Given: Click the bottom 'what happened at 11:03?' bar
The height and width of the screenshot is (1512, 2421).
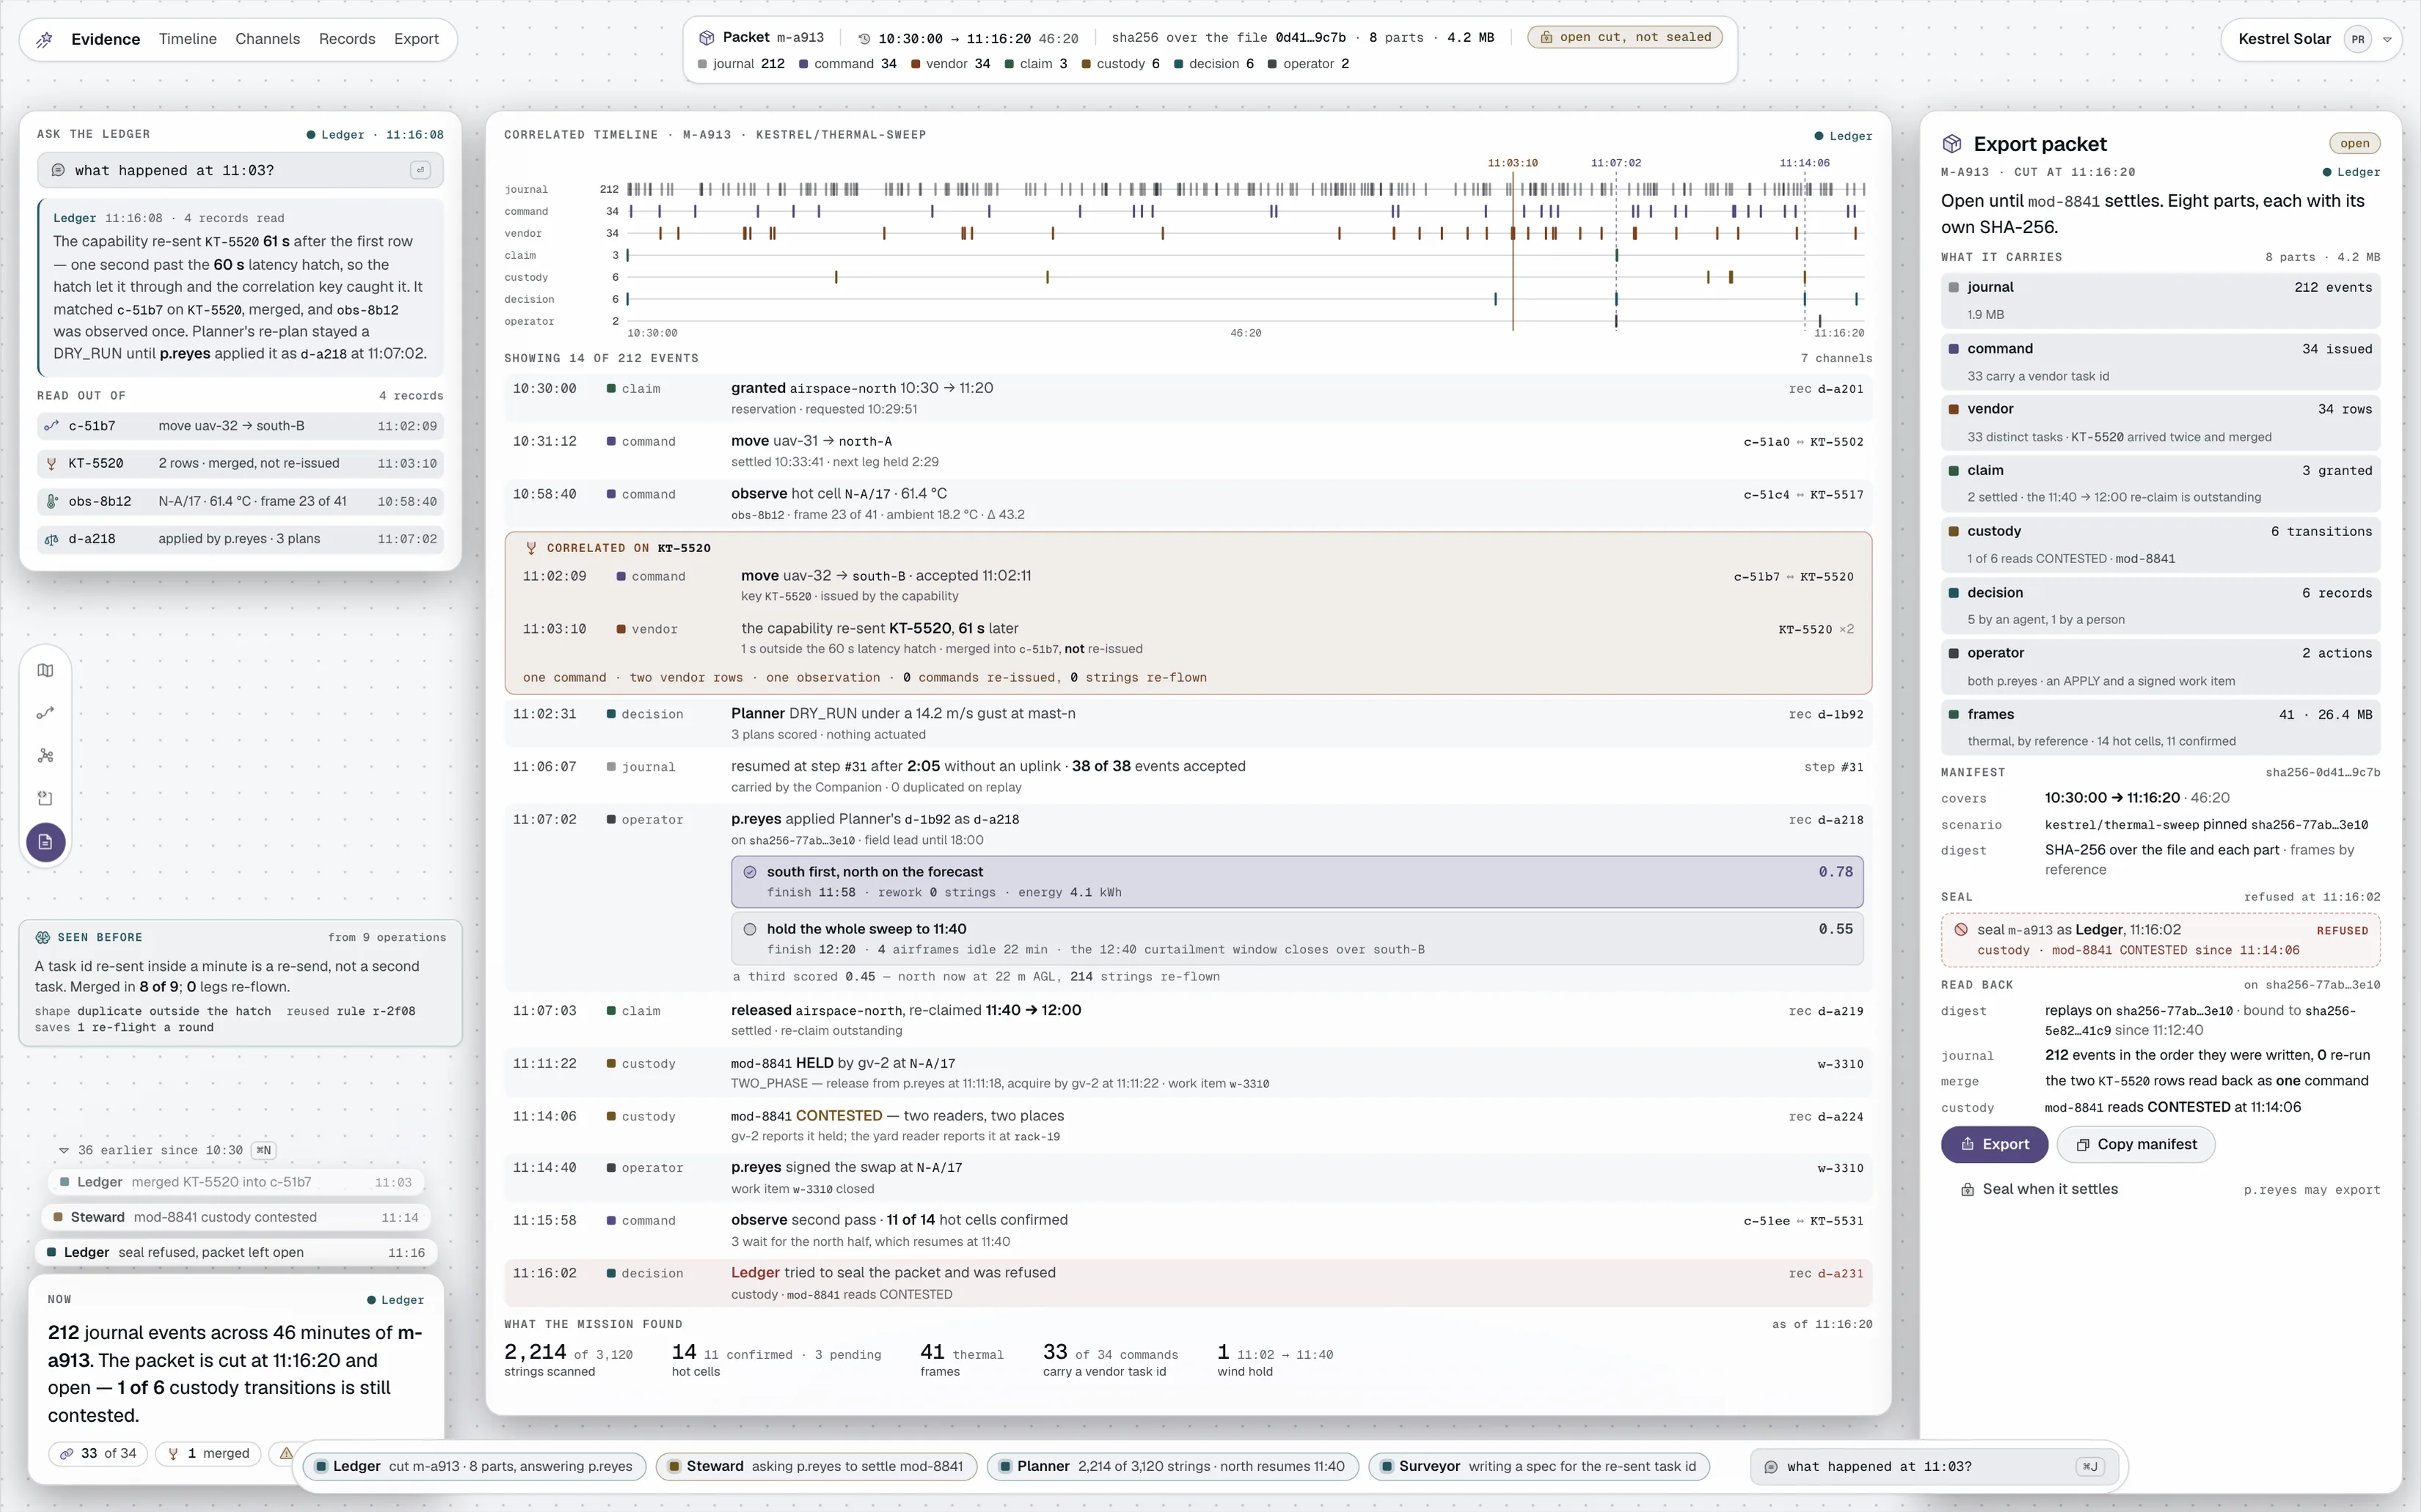Looking at the screenshot, I should [x=1933, y=1467].
